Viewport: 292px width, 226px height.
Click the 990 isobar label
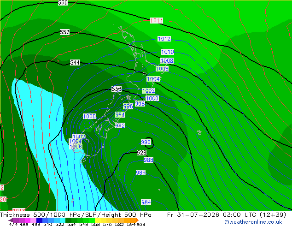(146, 142)
